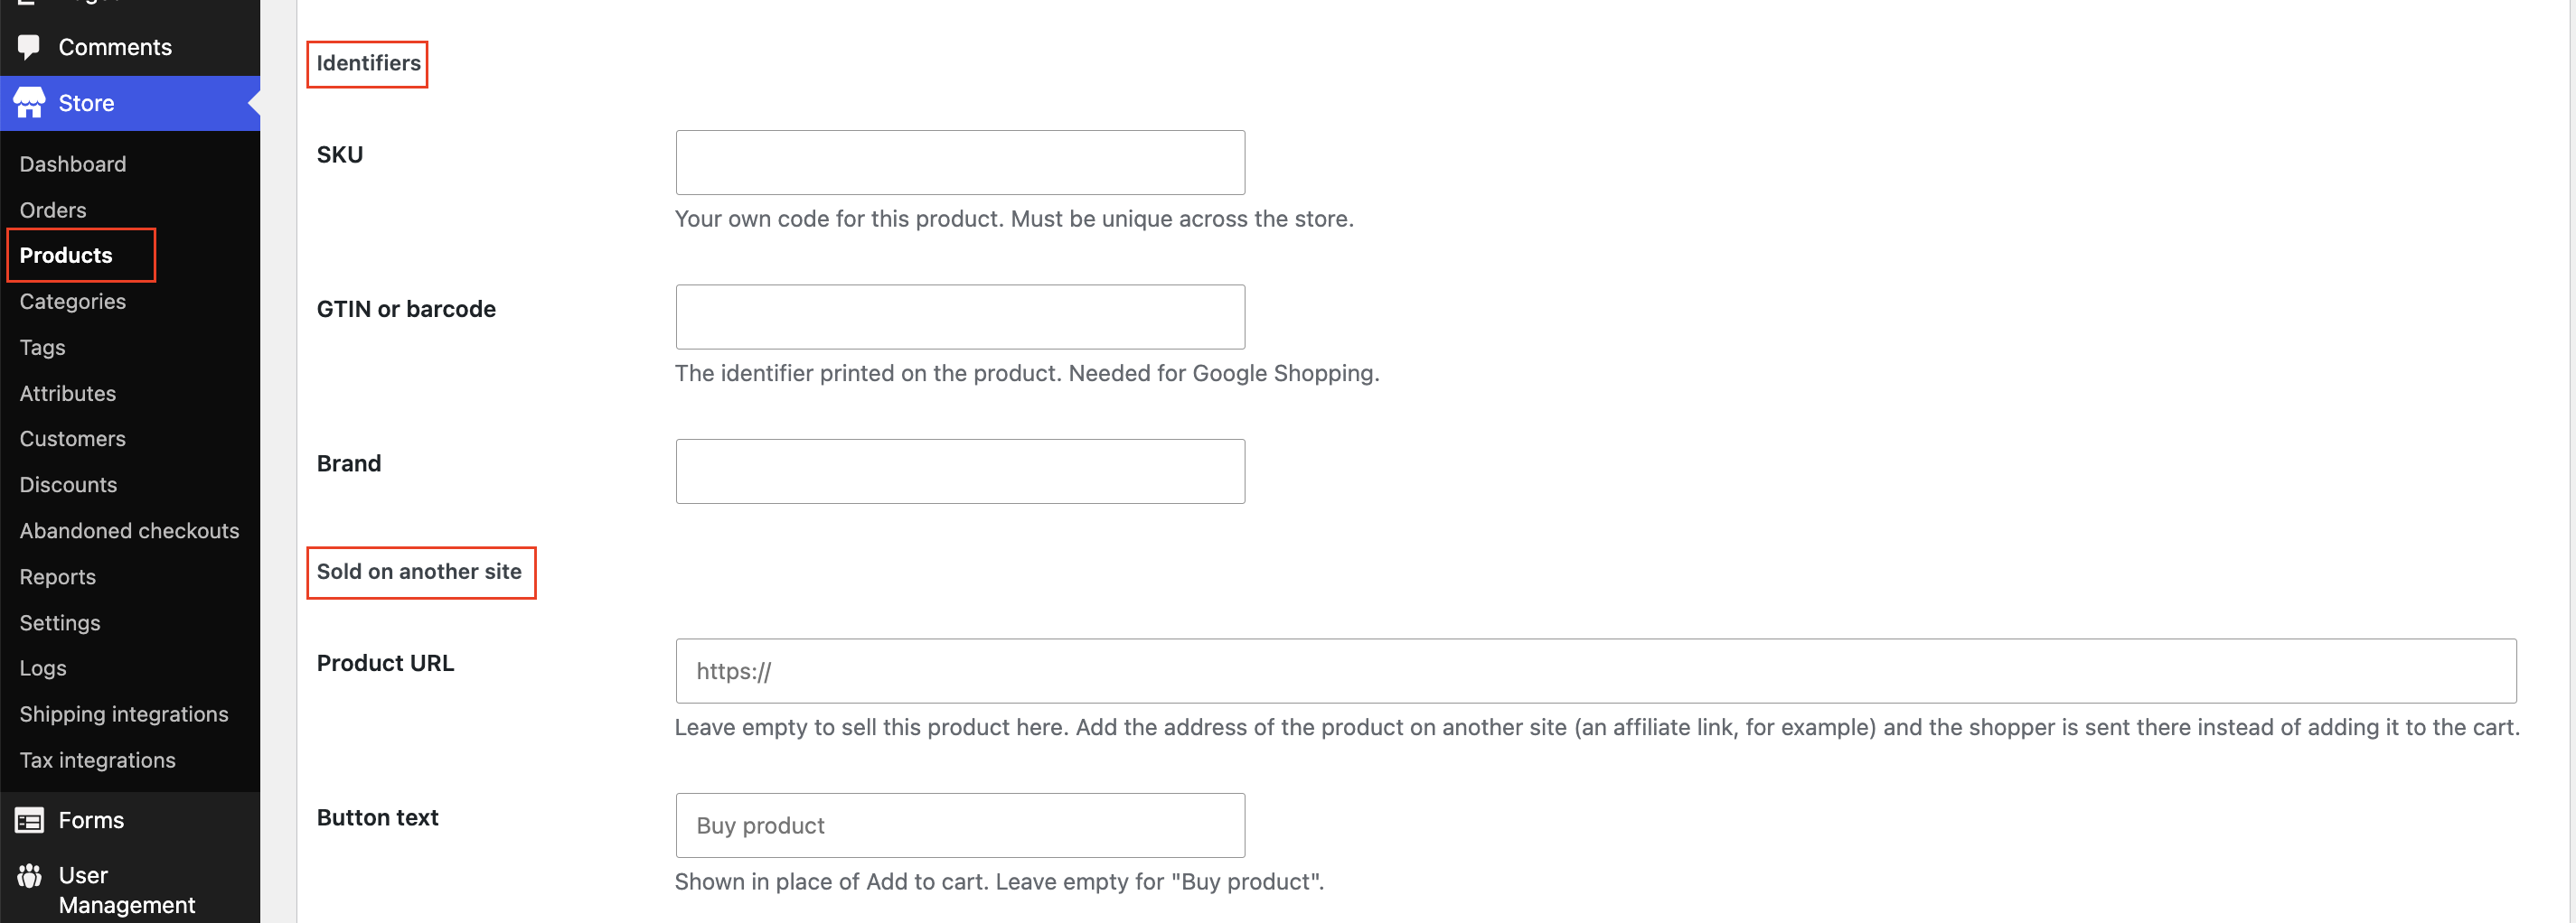Focus the GTIN or barcode field

pyautogui.click(x=960, y=317)
